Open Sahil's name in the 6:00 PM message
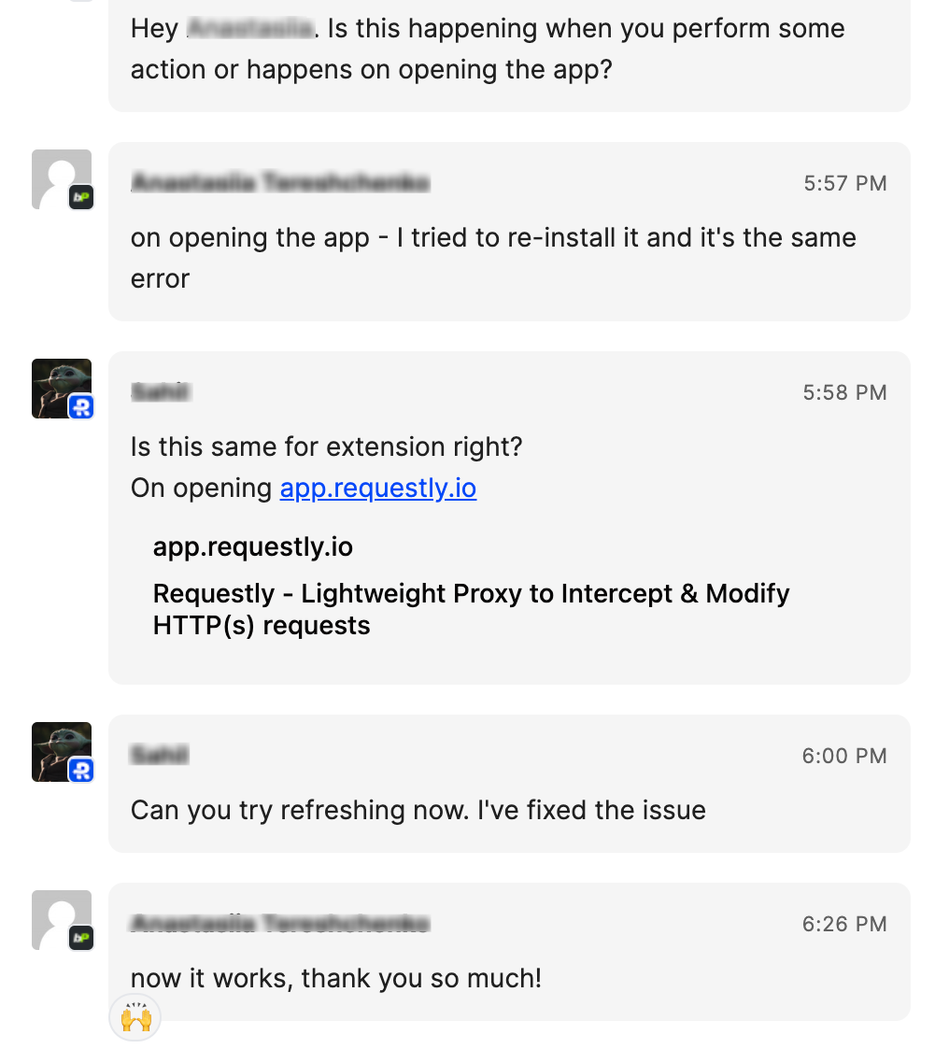This screenshot has width=949, height=1063. pyautogui.click(x=159, y=756)
